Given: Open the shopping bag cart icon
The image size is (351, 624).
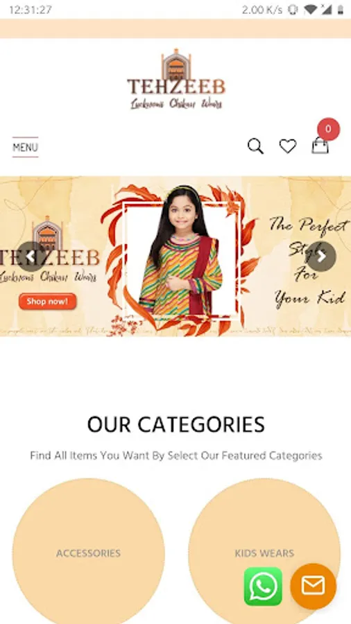Looking at the screenshot, I should 320,146.
